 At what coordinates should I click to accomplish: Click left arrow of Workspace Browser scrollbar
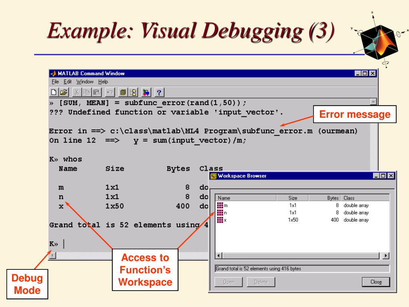point(219,255)
